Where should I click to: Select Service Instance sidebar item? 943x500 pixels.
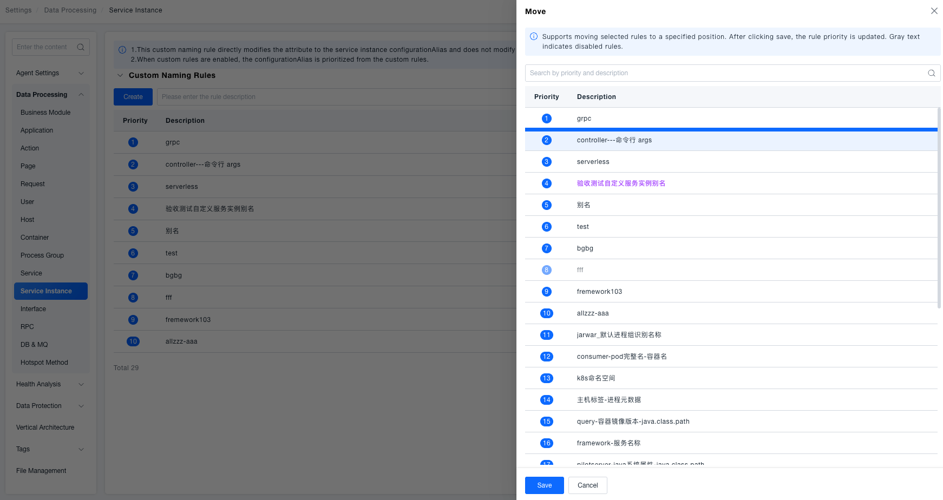coord(51,291)
